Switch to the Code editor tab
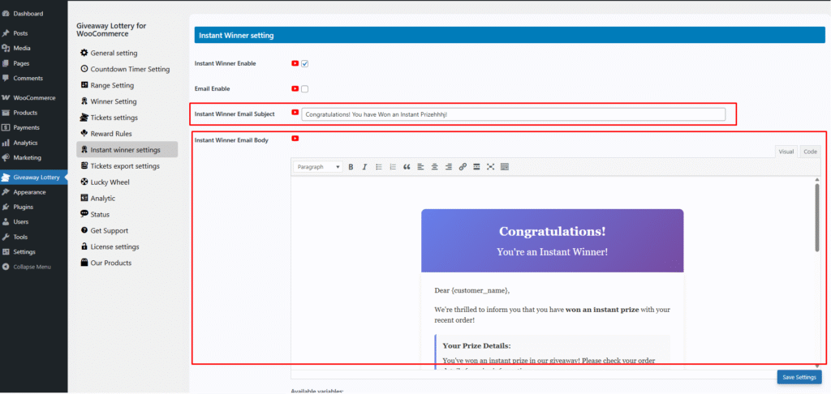The width and height of the screenshot is (831, 394). (810, 152)
